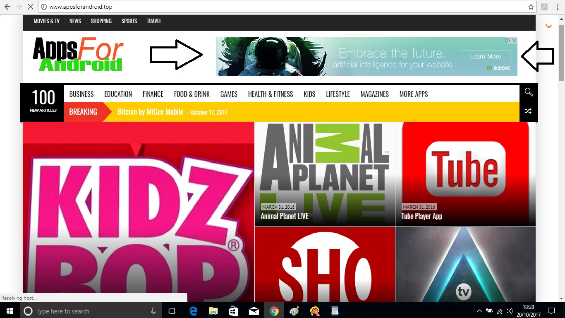Launch Microsoft Edge from the taskbar
This screenshot has height=318, width=565.
[x=193, y=311]
